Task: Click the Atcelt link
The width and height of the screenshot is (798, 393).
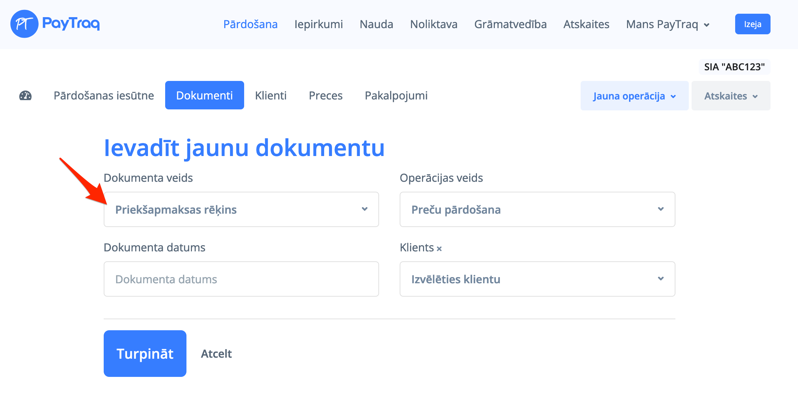Action: click(216, 354)
